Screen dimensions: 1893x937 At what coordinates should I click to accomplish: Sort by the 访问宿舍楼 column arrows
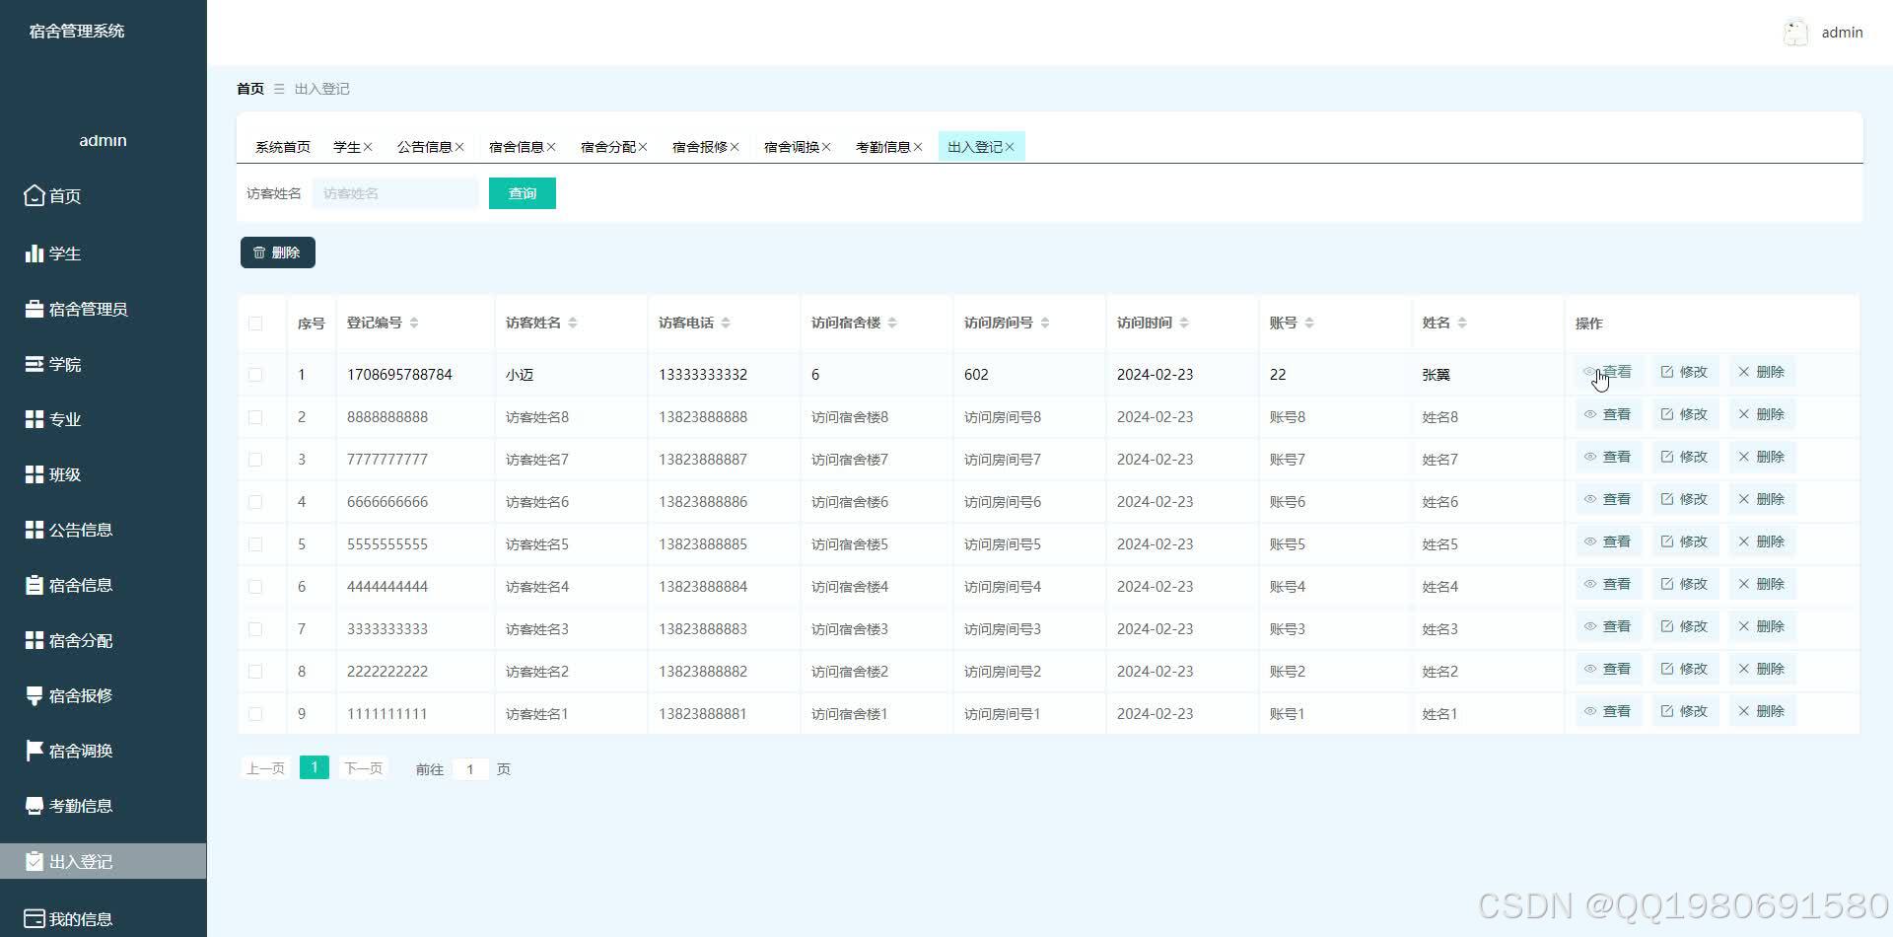892,324
